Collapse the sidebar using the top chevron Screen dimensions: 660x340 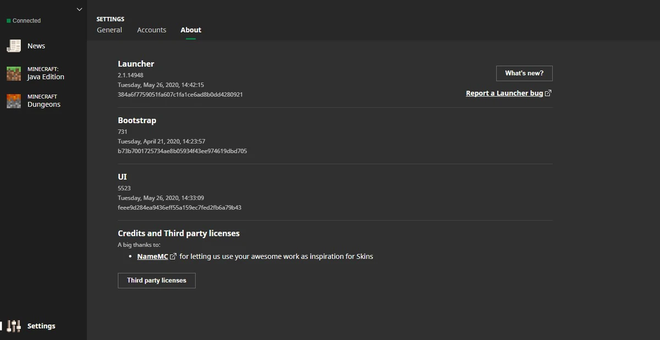79,9
